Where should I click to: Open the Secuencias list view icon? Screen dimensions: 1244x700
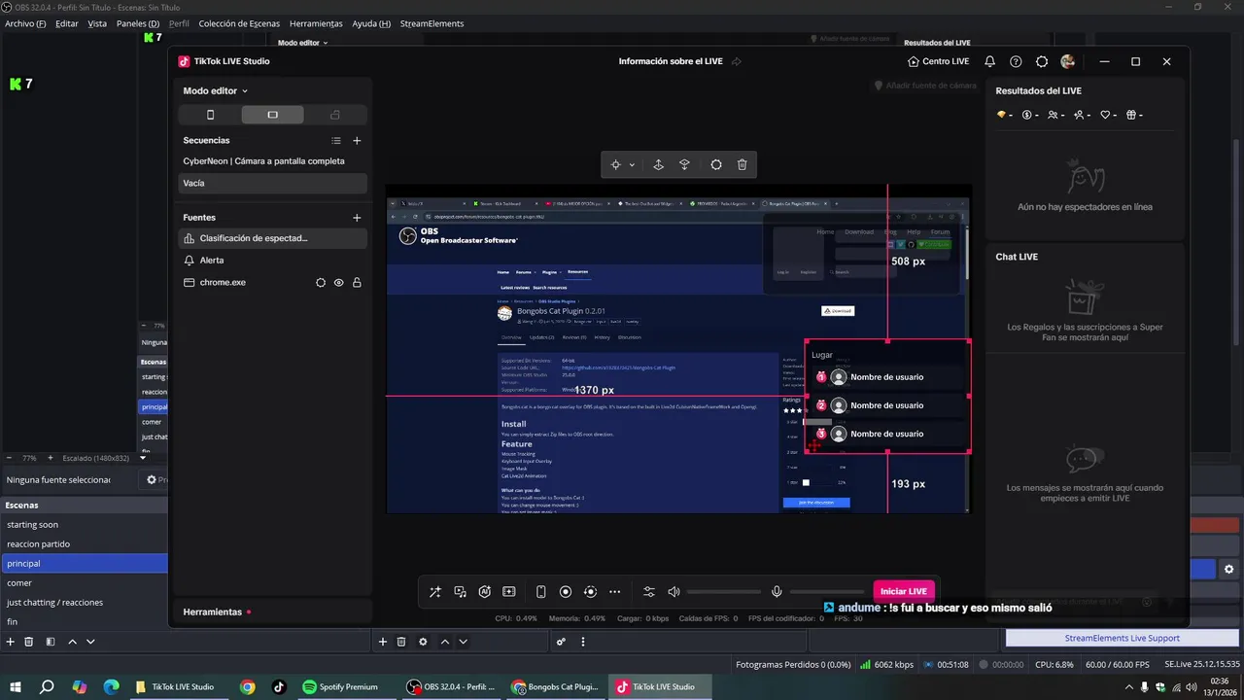pyautogui.click(x=336, y=140)
